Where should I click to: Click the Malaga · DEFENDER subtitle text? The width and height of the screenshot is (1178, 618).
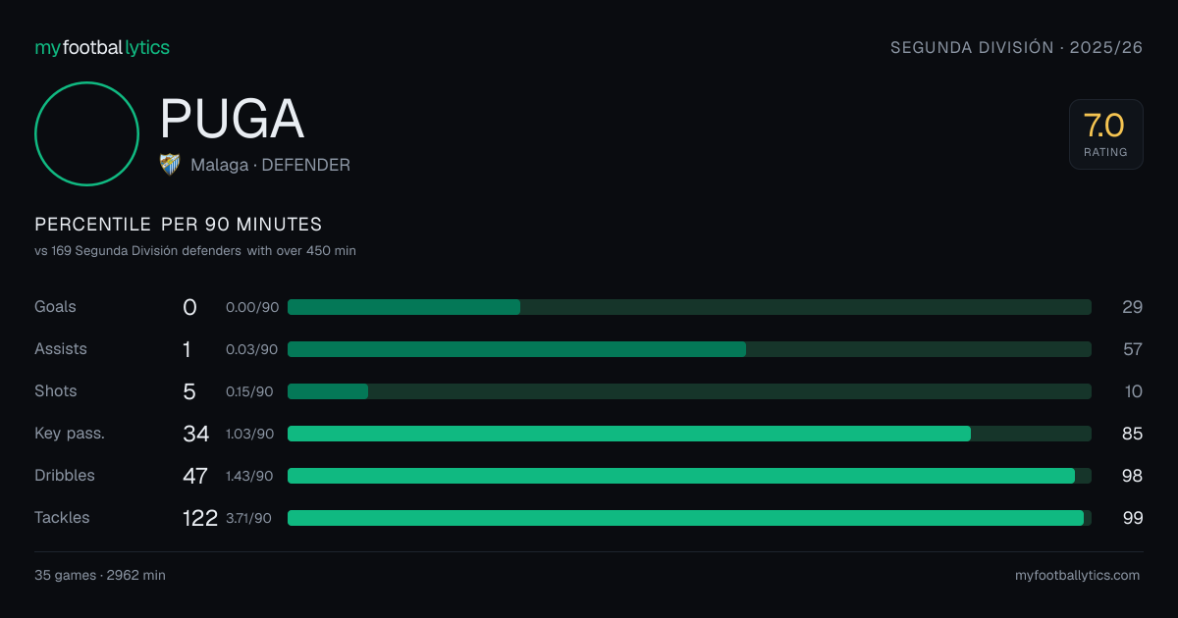pyautogui.click(x=270, y=165)
